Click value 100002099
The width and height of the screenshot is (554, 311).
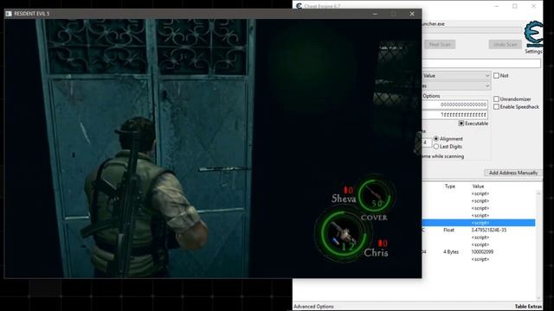coord(482,251)
